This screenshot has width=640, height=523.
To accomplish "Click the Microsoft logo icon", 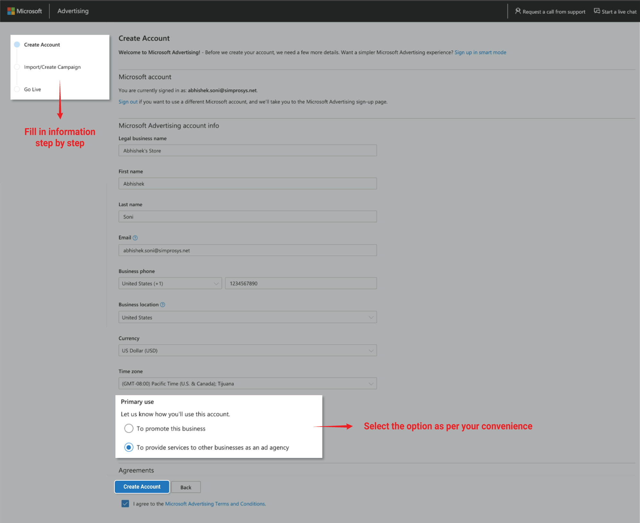I will click(11, 11).
